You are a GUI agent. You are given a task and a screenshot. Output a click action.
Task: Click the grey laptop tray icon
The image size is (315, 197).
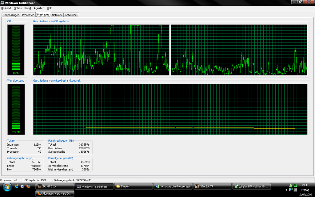(295, 190)
